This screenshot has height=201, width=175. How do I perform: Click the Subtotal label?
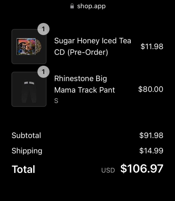pos(26,135)
